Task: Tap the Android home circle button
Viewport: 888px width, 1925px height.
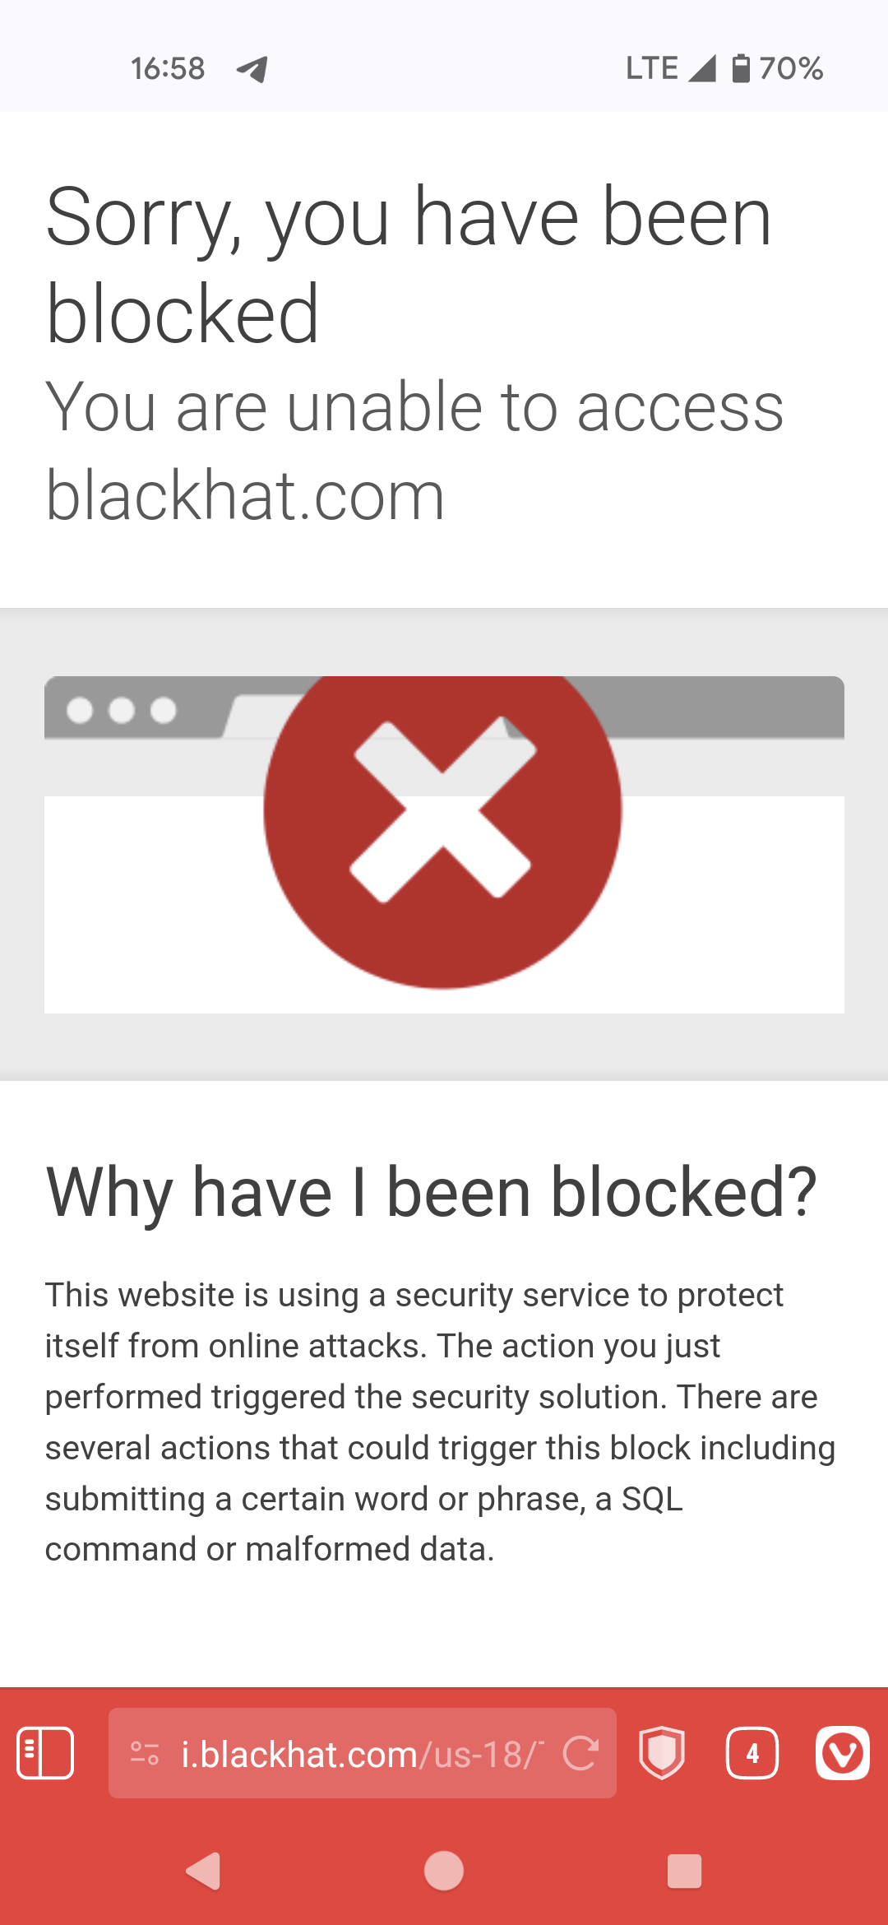Action: [444, 1872]
